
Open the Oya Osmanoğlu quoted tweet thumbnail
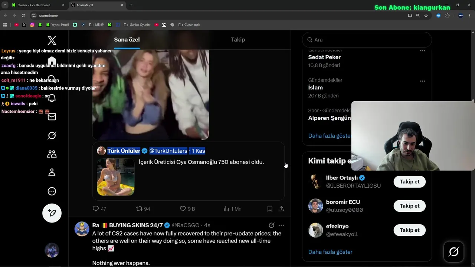[116, 177]
